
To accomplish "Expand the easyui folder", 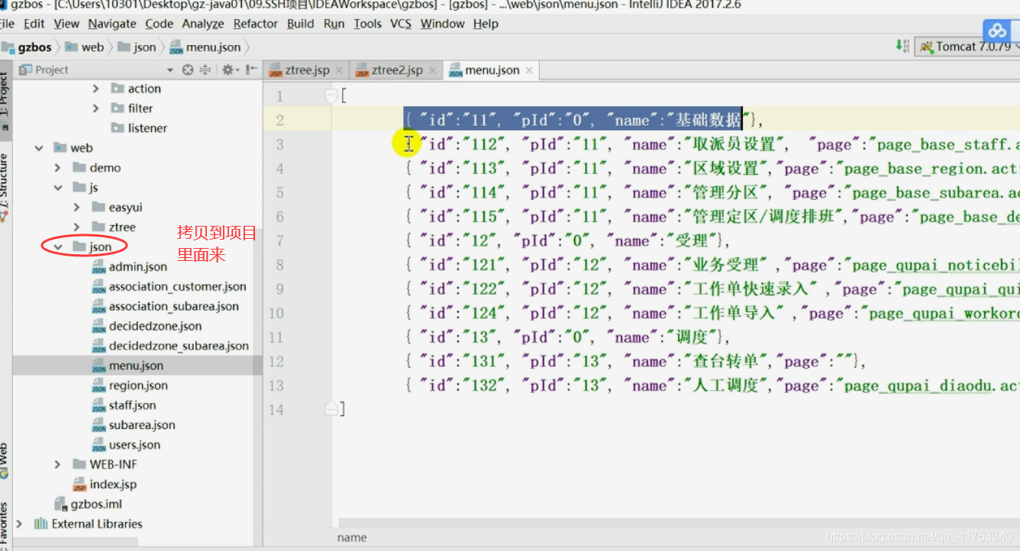I will pyautogui.click(x=76, y=208).
